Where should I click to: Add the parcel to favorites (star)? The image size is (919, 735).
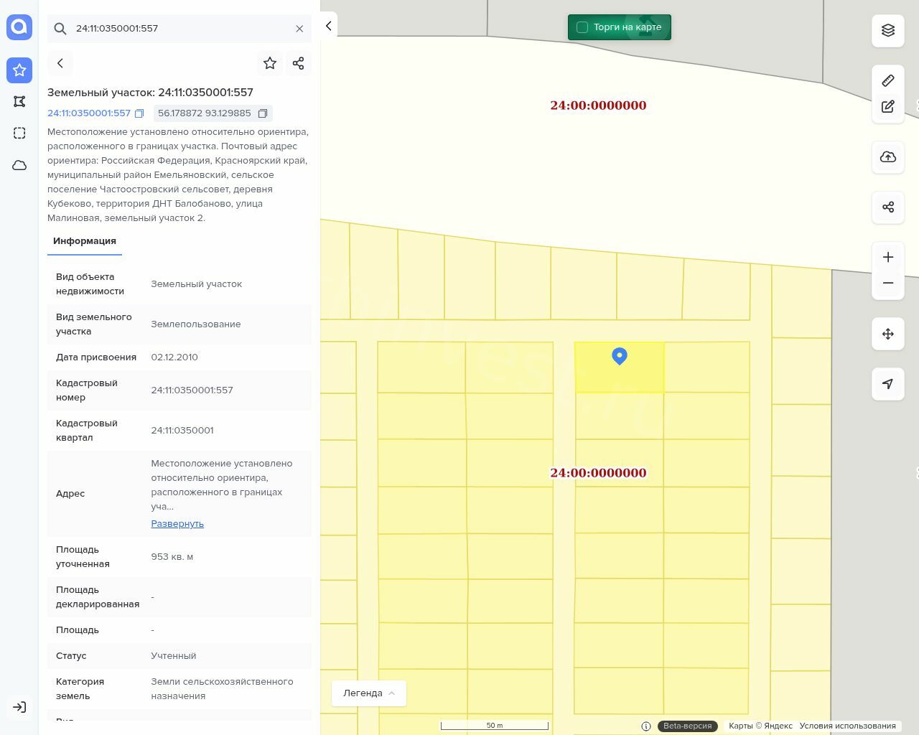270,63
